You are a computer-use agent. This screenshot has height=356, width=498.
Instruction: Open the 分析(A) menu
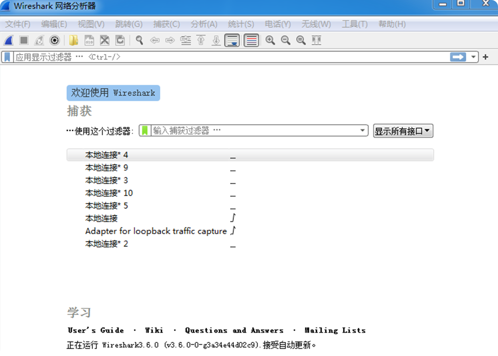(204, 24)
